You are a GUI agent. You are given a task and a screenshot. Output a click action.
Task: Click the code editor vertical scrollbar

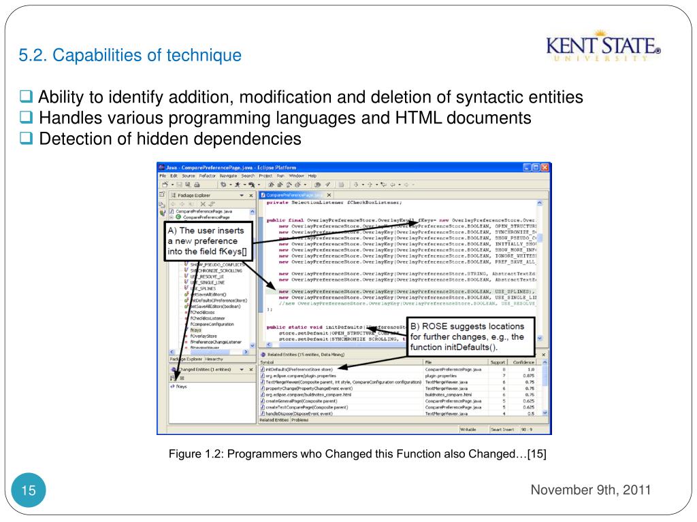tap(540, 271)
